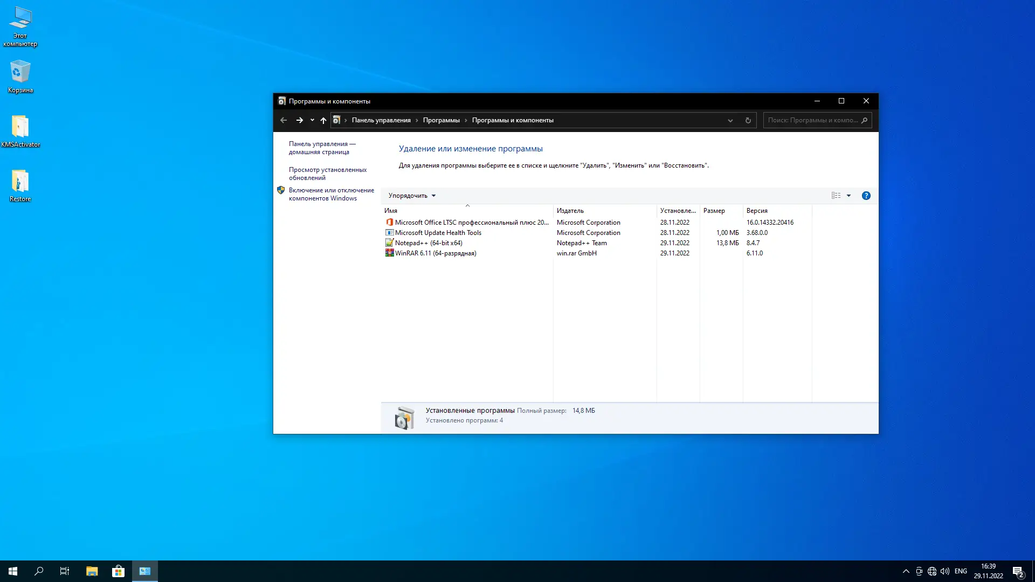Open the recent locations dropdown arrow
The height and width of the screenshot is (582, 1035).
(312, 120)
